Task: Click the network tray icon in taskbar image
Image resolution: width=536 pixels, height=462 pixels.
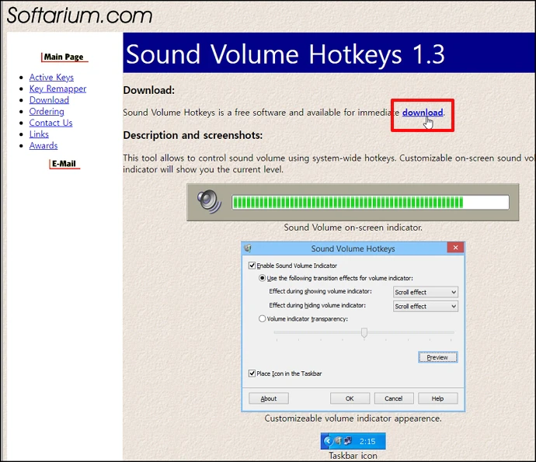Action: coord(348,441)
